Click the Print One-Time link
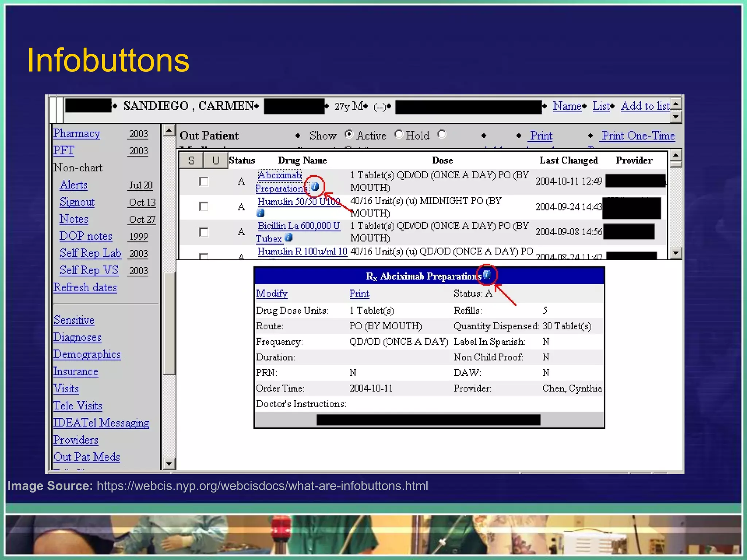The width and height of the screenshot is (747, 560). pos(638,136)
